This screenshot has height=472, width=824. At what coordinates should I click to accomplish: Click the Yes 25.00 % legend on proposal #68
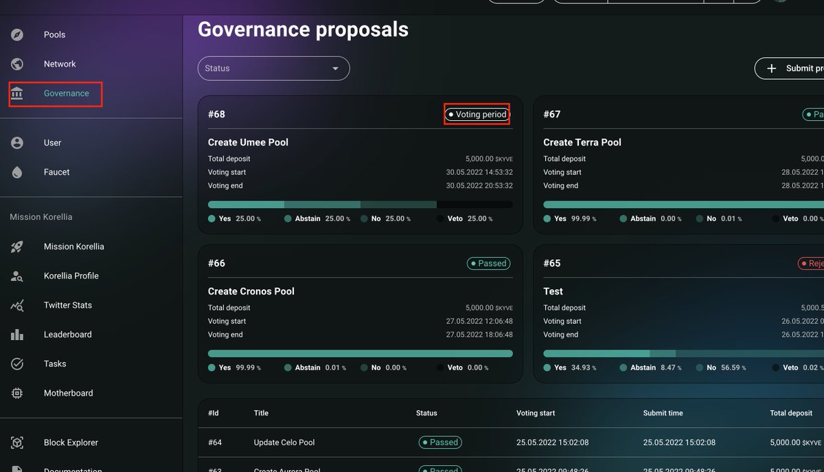pos(234,218)
